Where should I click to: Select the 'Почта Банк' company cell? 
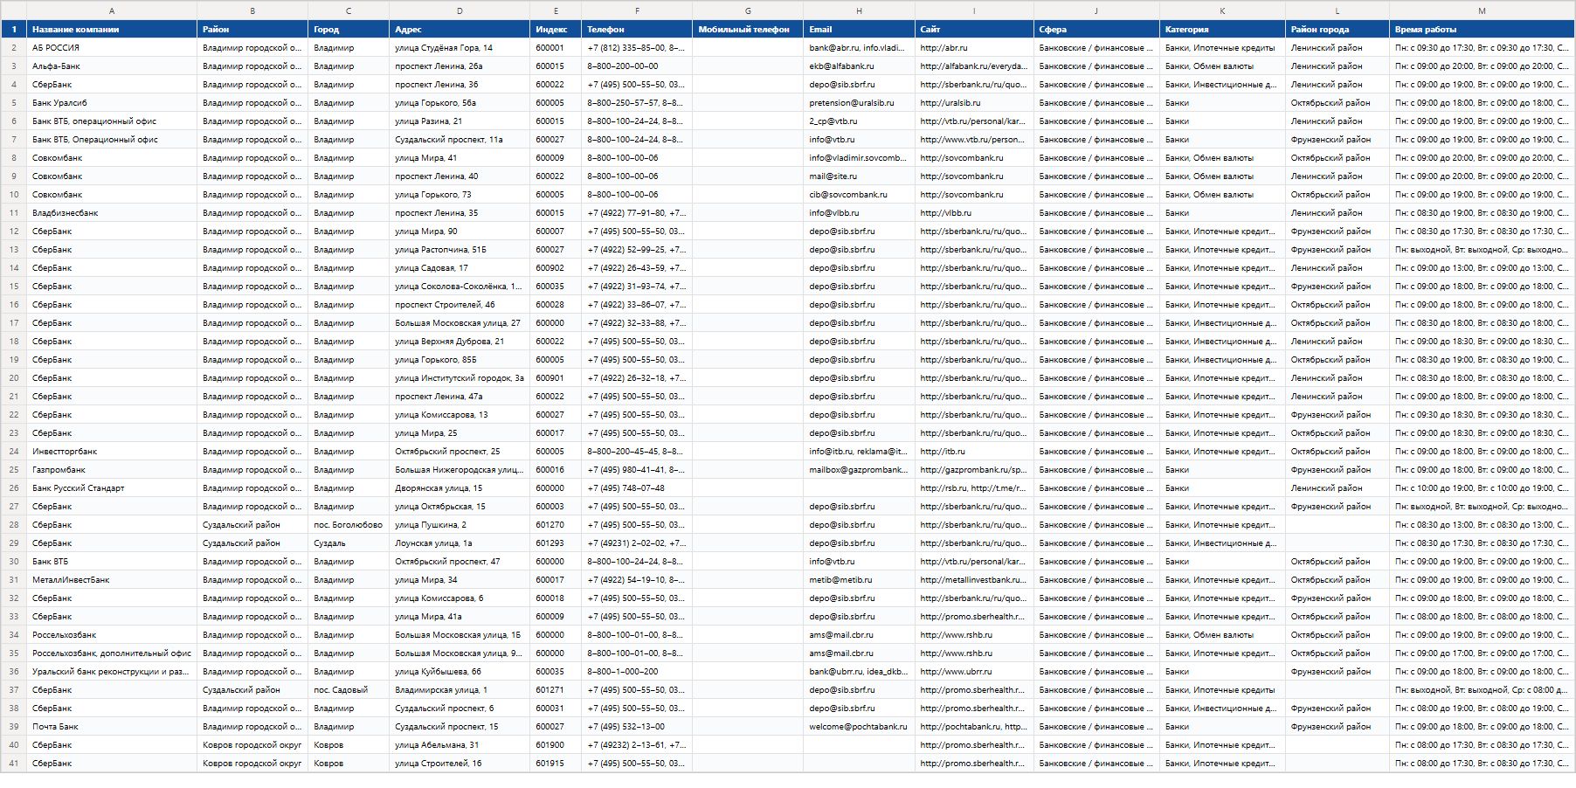click(112, 727)
